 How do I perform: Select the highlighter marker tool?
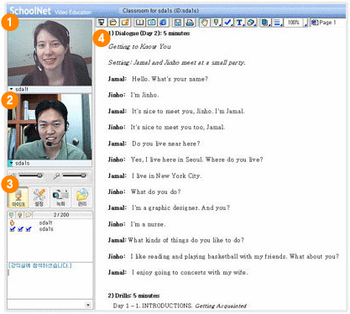tap(216, 23)
